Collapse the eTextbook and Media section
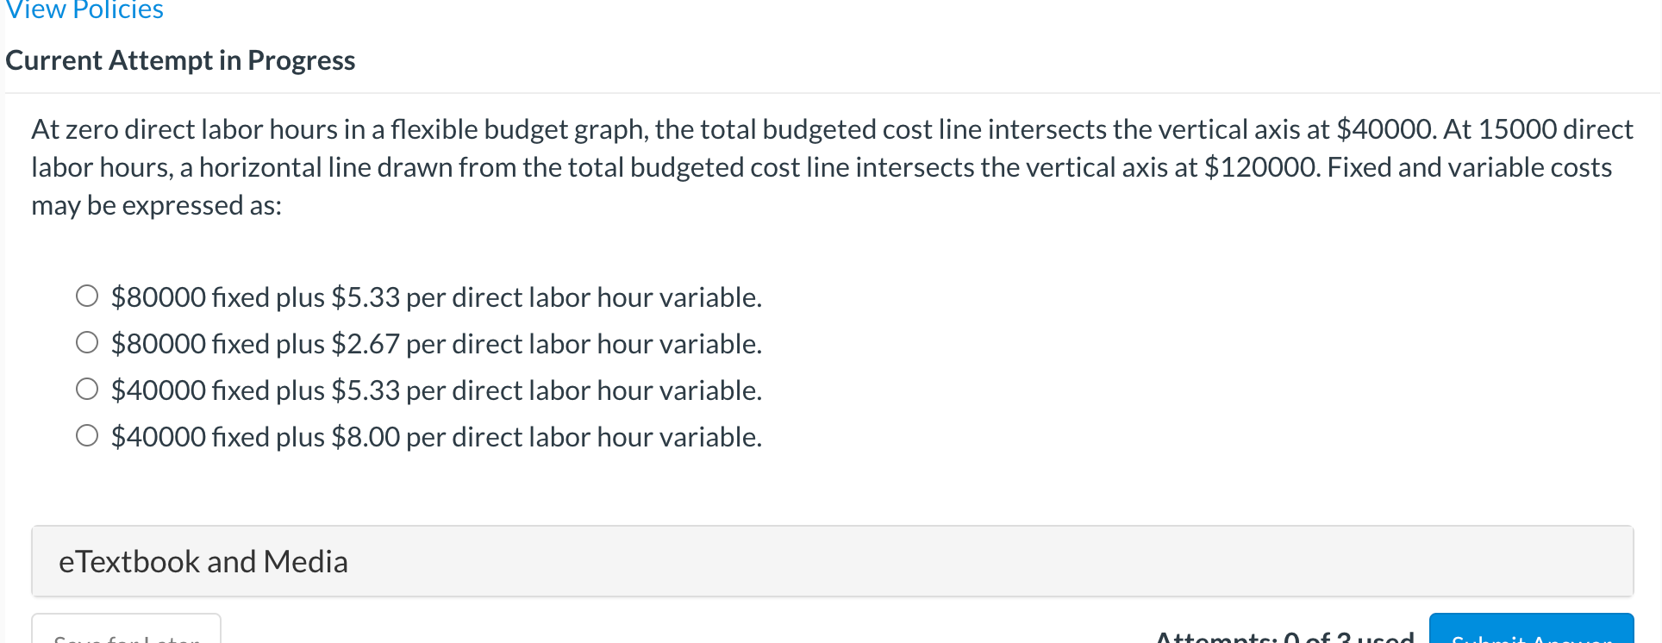Image resolution: width=1662 pixels, height=643 pixels. click(203, 560)
